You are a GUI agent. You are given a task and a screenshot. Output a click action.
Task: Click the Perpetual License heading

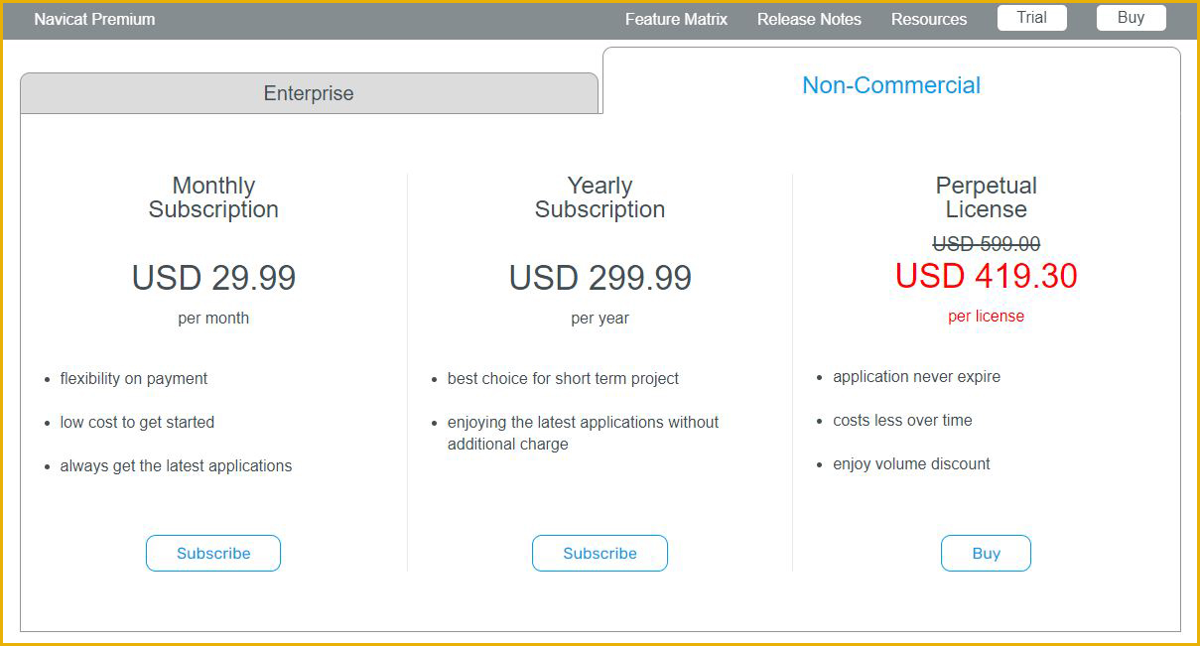pos(986,197)
